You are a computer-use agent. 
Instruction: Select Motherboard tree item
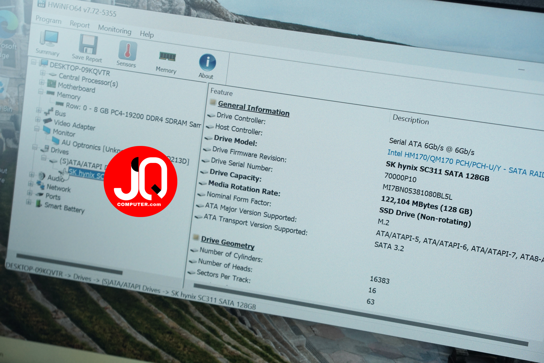76,87
